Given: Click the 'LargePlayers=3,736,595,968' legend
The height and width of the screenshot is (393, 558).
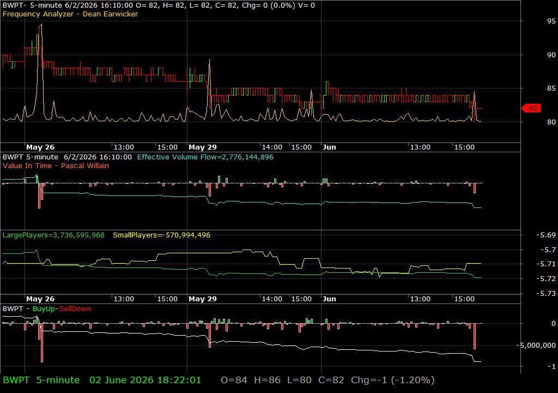Looking at the screenshot, I should pos(54,235).
